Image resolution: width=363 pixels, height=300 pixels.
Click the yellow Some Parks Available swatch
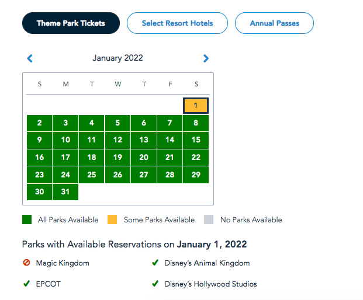[x=112, y=219]
